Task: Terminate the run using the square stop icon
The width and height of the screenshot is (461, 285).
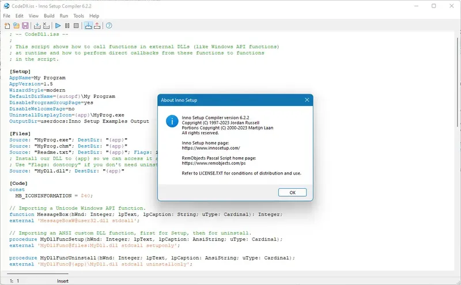Action: [76, 26]
